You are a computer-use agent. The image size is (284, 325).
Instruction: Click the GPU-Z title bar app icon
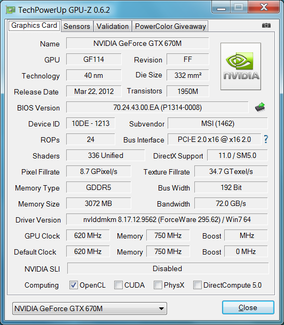click(x=11, y=10)
